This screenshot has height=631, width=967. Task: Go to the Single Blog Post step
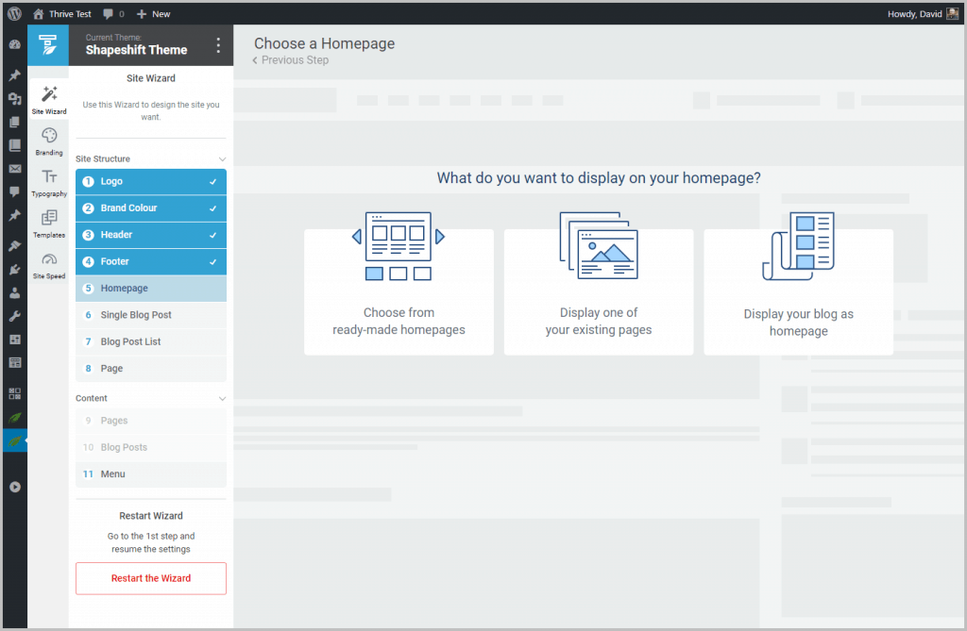click(x=150, y=315)
